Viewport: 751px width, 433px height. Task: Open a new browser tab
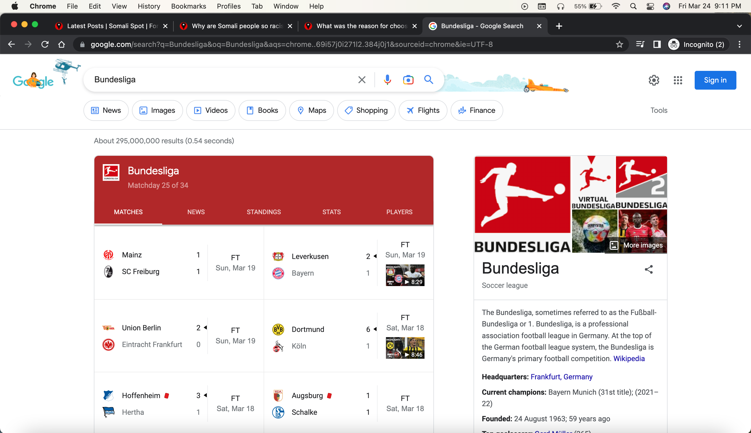point(559,26)
